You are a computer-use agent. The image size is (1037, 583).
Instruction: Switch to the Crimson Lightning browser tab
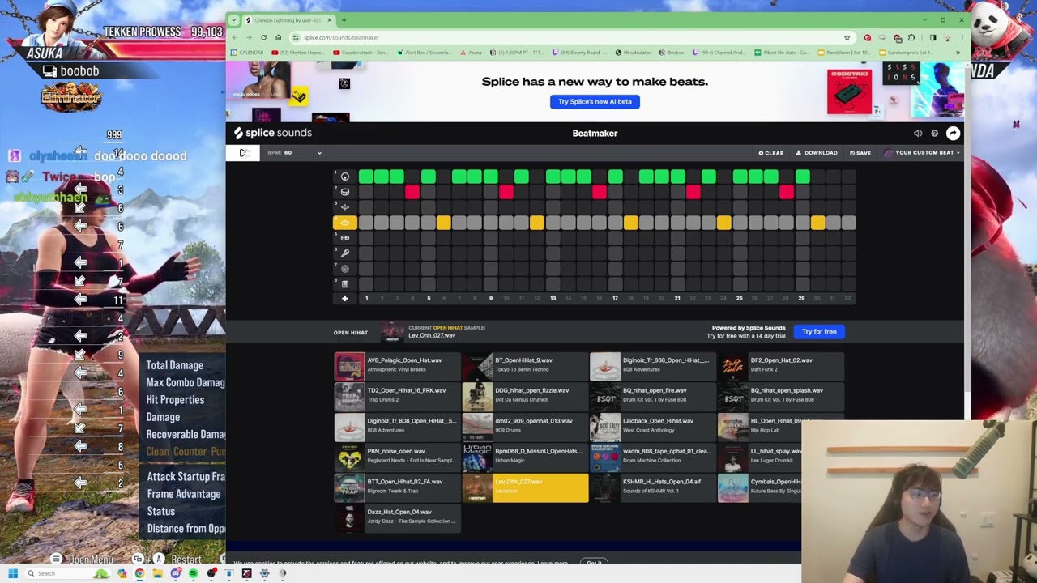[x=288, y=20]
